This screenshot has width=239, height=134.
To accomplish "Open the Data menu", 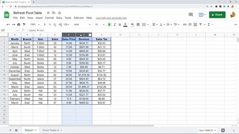I will point(59,18).
